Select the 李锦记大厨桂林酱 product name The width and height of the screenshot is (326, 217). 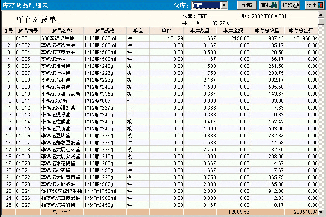tap(61, 150)
